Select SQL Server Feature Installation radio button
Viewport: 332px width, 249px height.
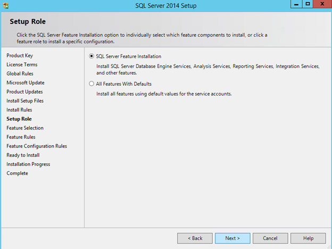click(x=92, y=57)
